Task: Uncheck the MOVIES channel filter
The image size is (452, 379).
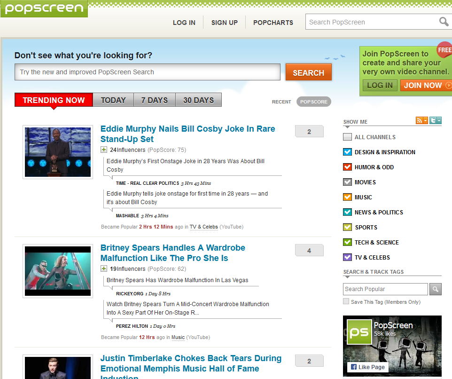Action: tap(347, 182)
